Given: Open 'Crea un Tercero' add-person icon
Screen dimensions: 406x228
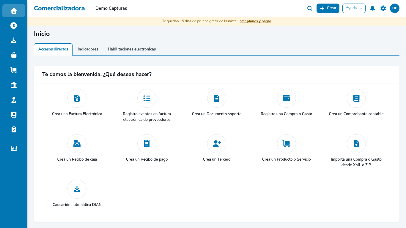Looking at the screenshot, I should (217, 144).
